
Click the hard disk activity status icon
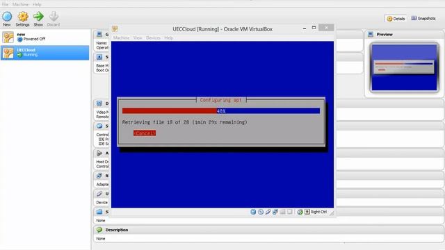(253, 212)
